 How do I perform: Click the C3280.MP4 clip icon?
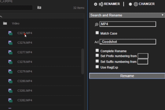pyautogui.click(x=10, y=81)
